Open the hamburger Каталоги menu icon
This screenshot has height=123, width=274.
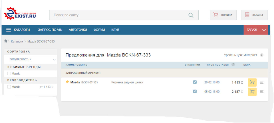(9, 30)
